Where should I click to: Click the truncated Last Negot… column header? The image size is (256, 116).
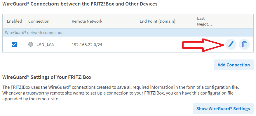pos(204,21)
